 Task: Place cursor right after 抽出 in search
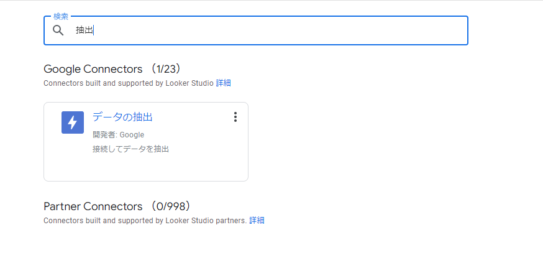(93, 30)
